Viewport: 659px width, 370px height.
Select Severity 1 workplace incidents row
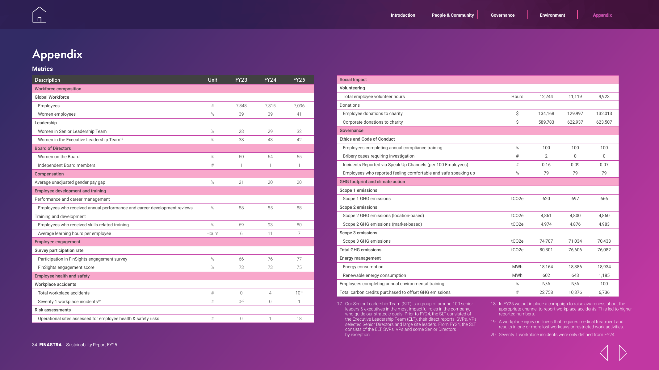click(x=173, y=302)
